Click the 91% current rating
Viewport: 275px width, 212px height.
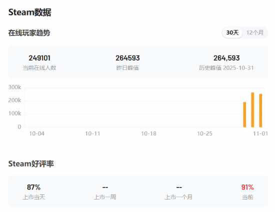tap(247, 187)
